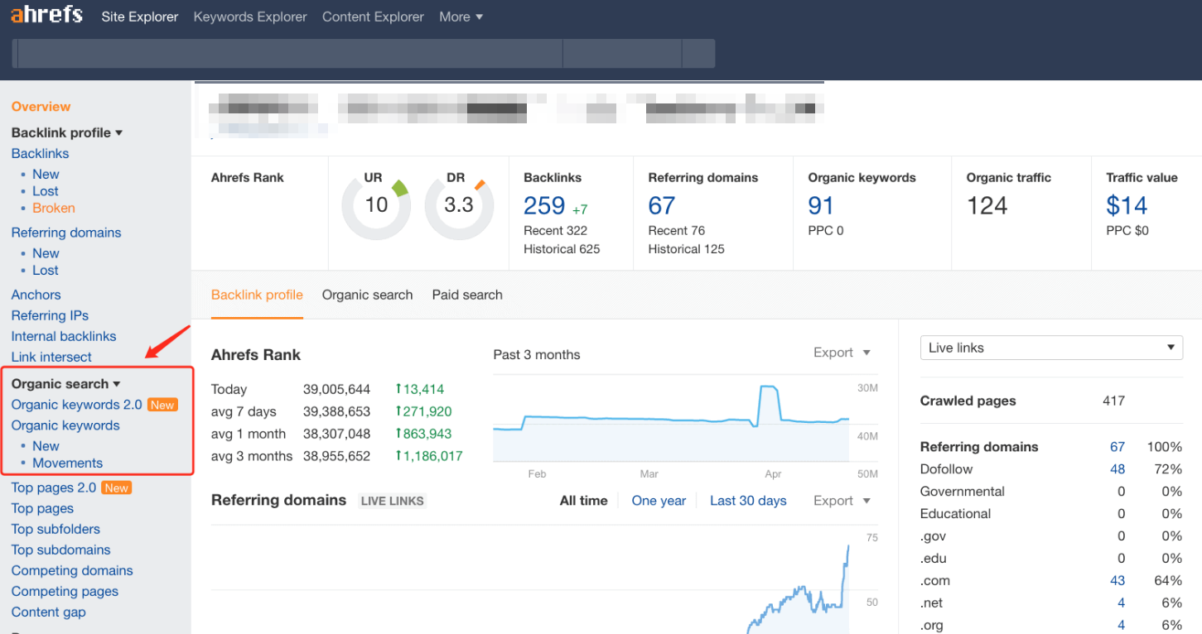Switch to the Paid search tab
The width and height of the screenshot is (1202, 634).
[467, 295]
